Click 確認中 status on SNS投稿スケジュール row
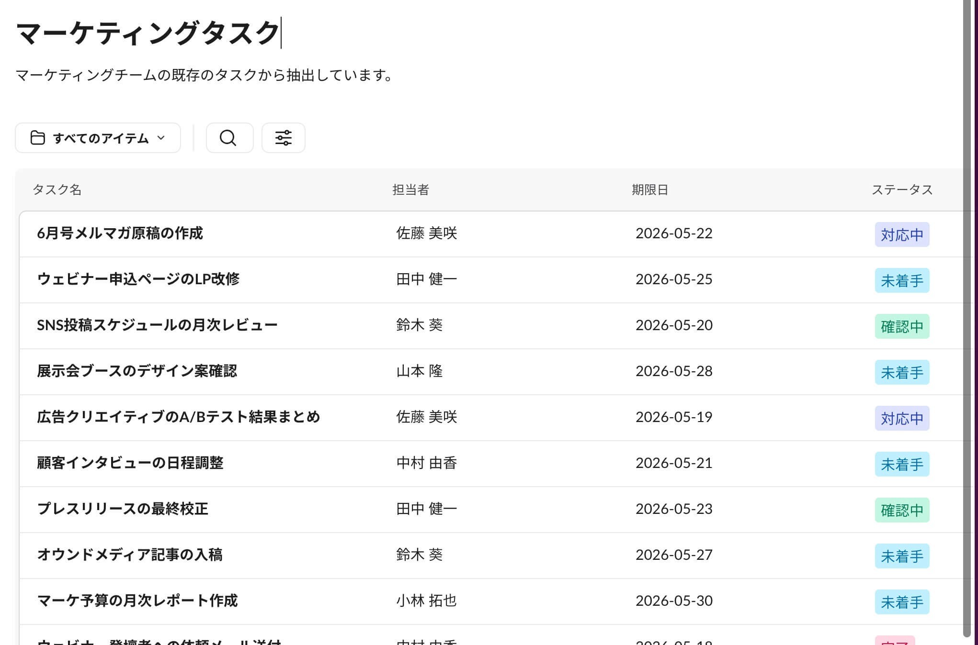Image resolution: width=978 pixels, height=645 pixels. [x=902, y=326]
